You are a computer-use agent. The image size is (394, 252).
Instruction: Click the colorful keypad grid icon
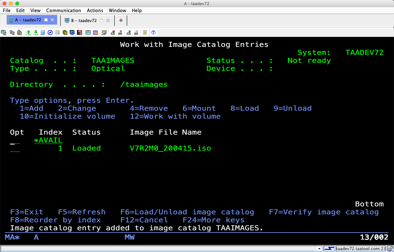95,32
